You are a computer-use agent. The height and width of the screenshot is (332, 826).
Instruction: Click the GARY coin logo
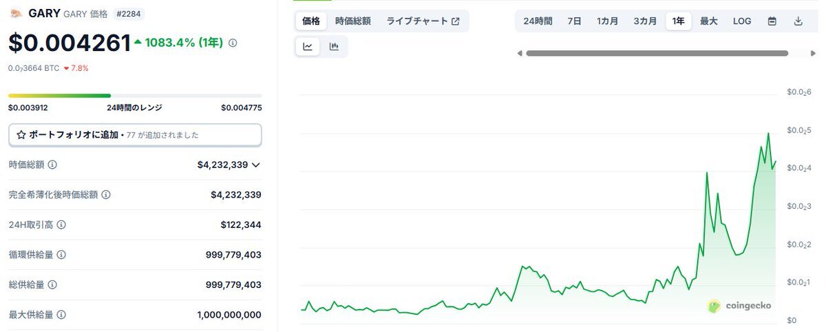[16, 13]
